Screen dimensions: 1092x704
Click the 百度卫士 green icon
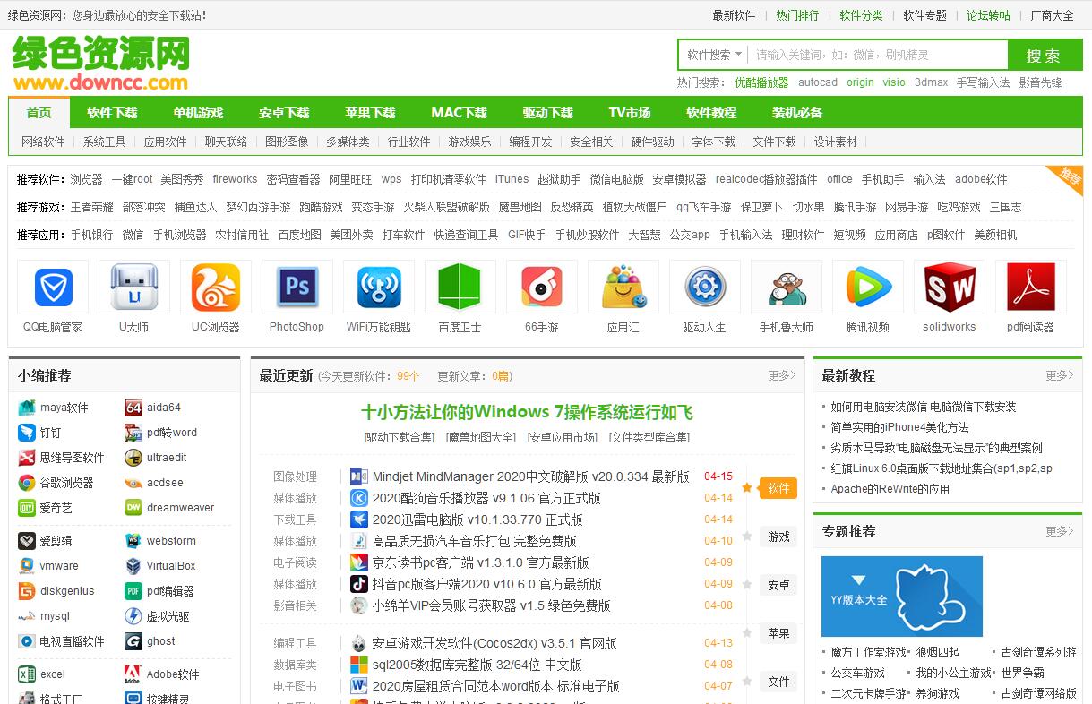tap(460, 288)
